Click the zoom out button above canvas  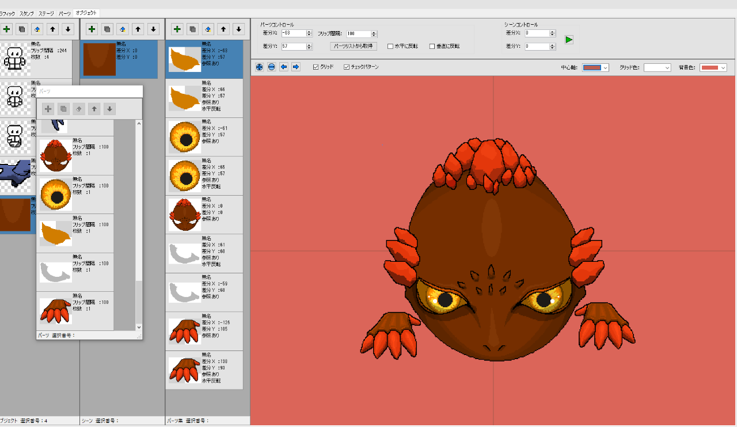click(271, 67)
